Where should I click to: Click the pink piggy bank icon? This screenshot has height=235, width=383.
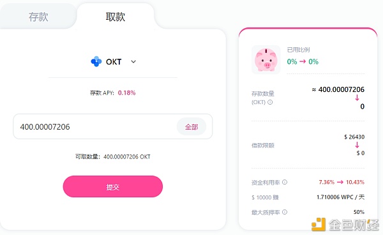click(x=266, y=59)
